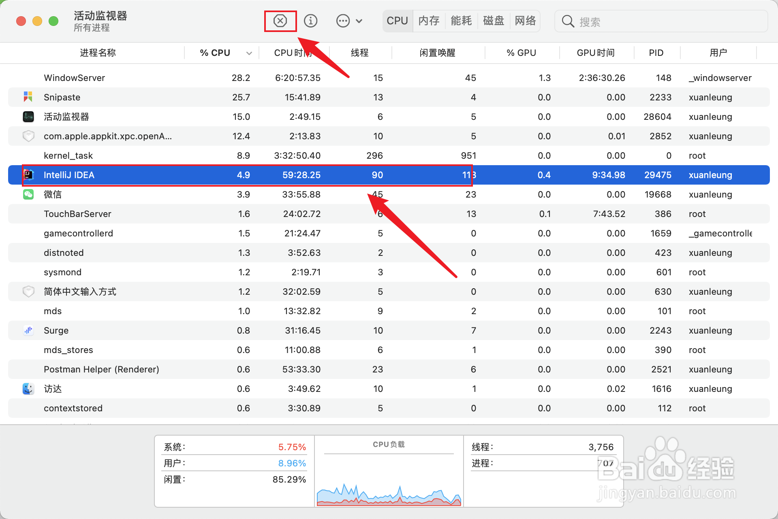Click the green zoom window button
This screenshot has height=519, width=778.
[53, 21]
